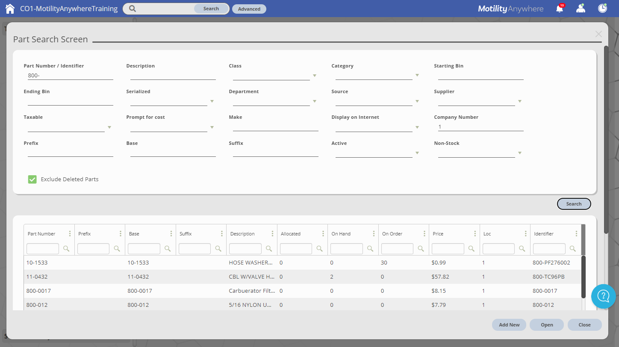Click the Add New button
This screenshot has width=619, height=347.
(x=509, y=325)
